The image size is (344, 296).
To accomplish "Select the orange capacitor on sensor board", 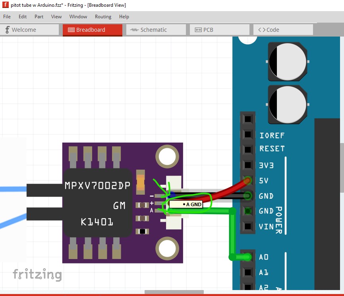I will (x=140, y=182).
